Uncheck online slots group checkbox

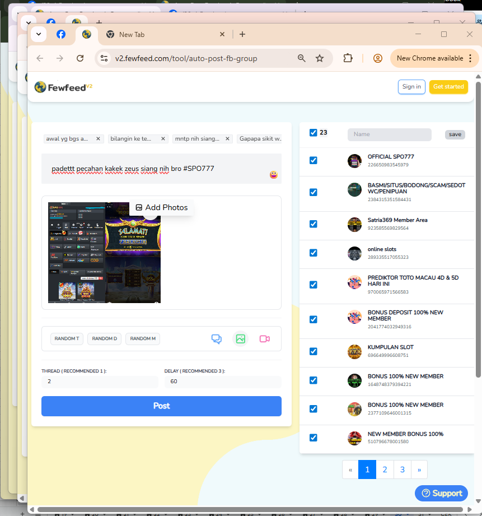click(313, 253)
